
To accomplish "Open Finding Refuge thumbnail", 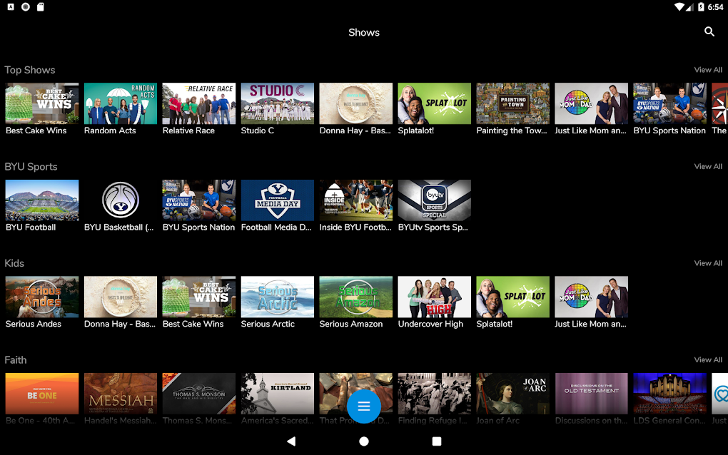I will (x=434, y=394).
